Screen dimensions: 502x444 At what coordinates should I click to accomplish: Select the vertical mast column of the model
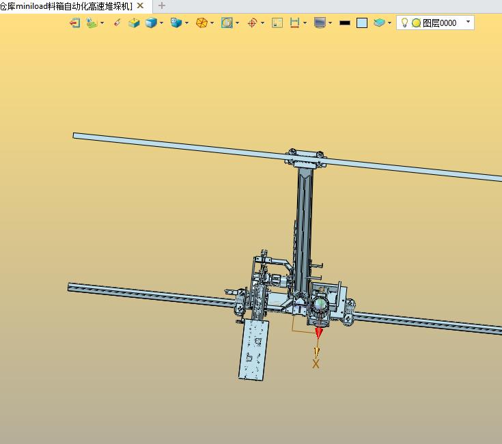[303, 229]
